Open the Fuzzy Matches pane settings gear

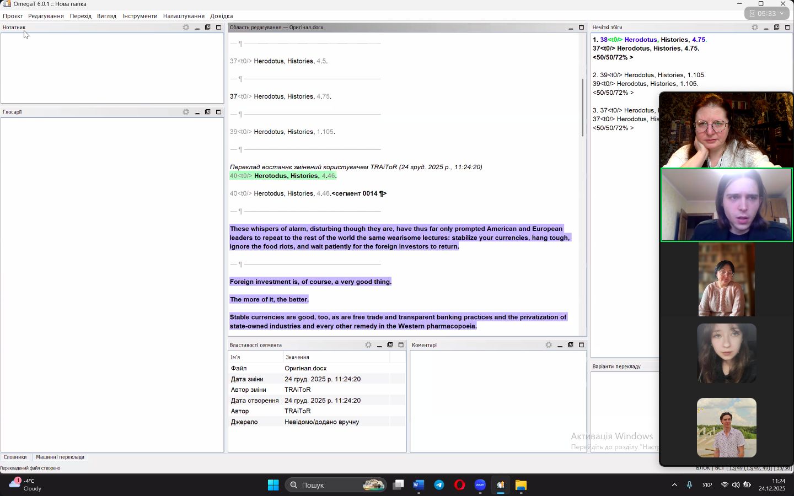click(755, 28)
